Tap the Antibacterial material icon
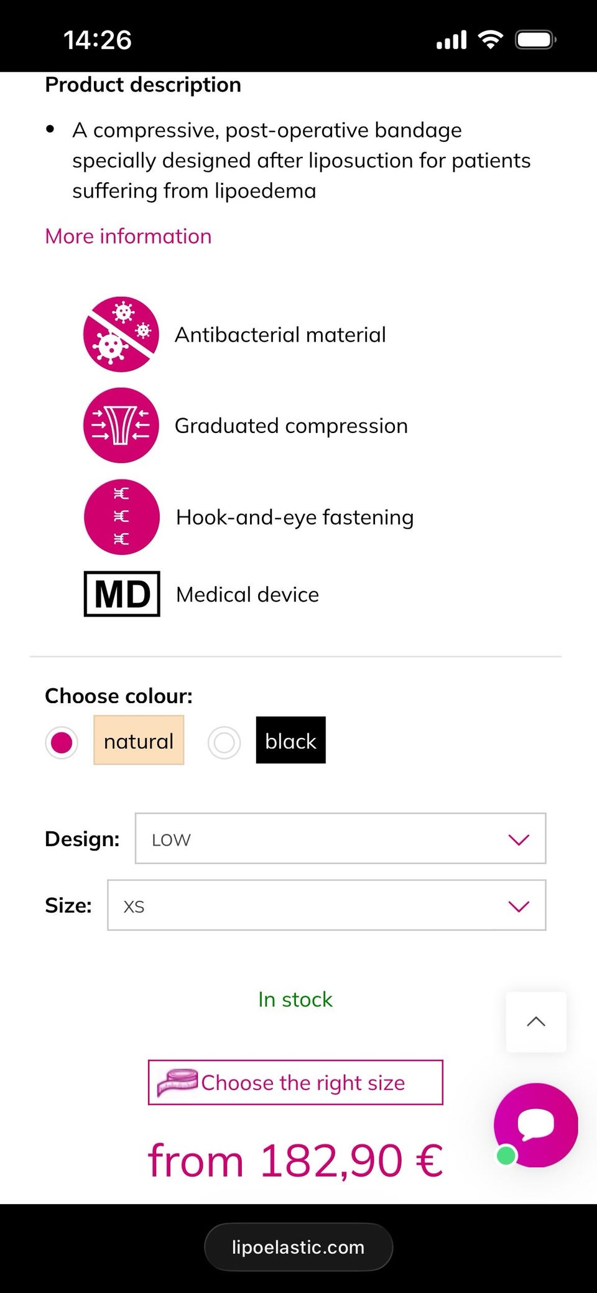This screenshot has width=597, height=1293. point(121,334)
